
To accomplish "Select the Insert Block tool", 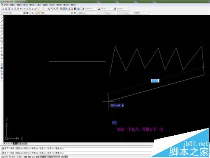I will click(2, 54).
